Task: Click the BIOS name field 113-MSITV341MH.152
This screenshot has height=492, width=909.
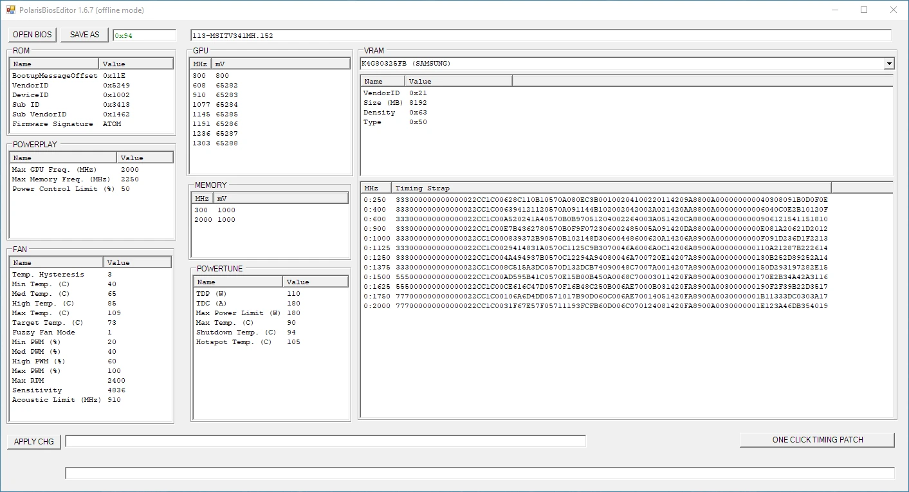Action: tap(540, 35)
